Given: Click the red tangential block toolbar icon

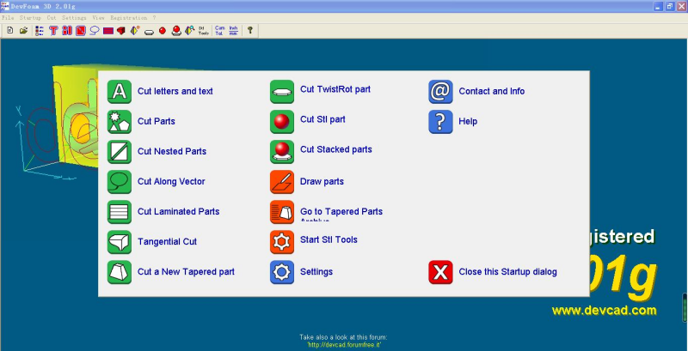Looking at the screenshot, I should point(121,31).
